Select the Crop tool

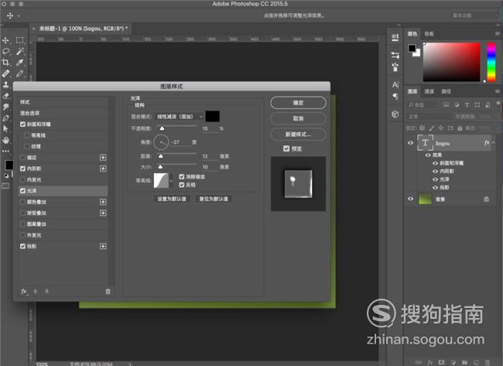5,62
